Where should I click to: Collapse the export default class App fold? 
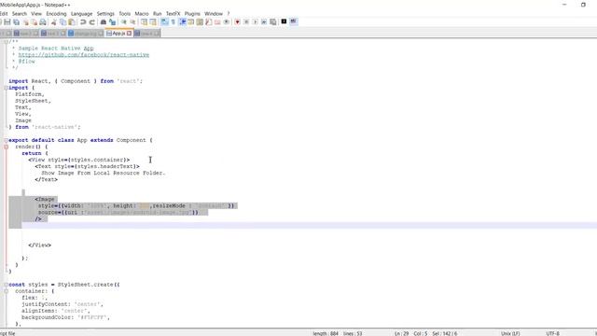pos(6,140)
